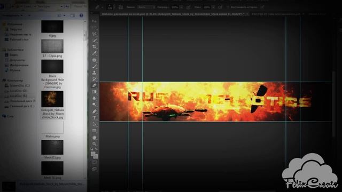Select the Rectangular Marquee tool
The height and width of the screenshot is (192, 342).
(x=94, y=28)
